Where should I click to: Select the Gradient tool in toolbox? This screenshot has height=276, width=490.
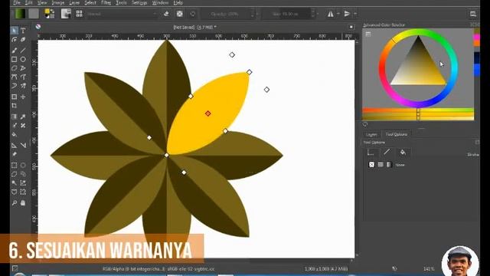tap(15, 117)
